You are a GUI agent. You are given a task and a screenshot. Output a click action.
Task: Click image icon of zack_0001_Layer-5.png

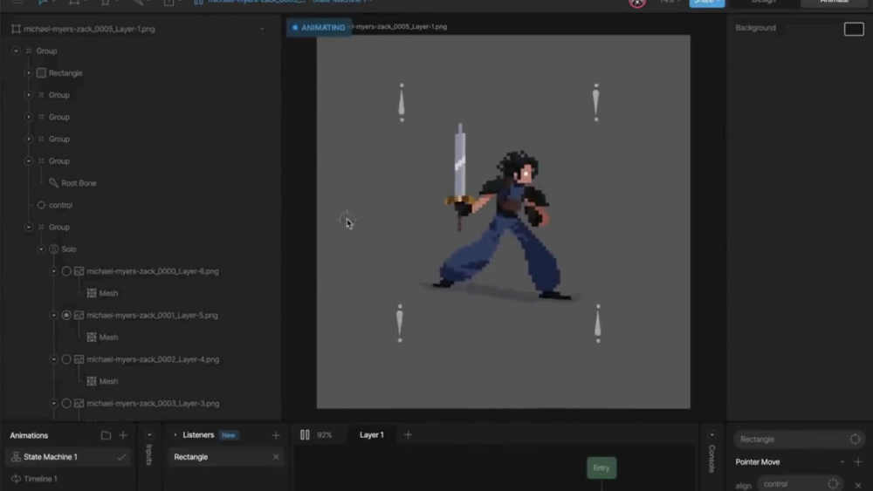tap(79, 316)
